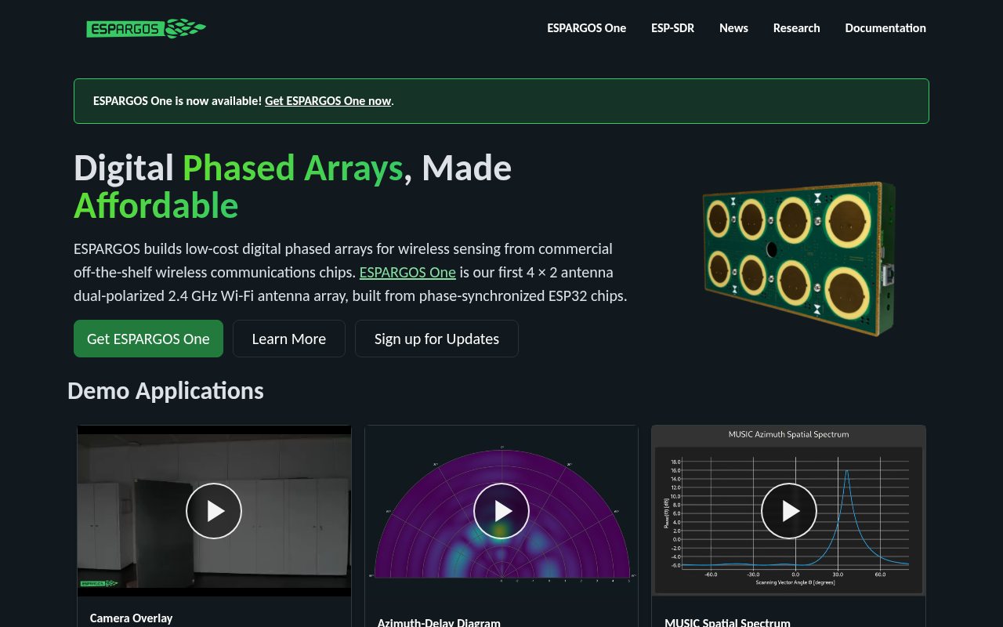Screen dimensions: 1003x627
Task: Open the ESPARGOS One link in the paragraph
Action: pyautogui.click(x=407, y=273)
